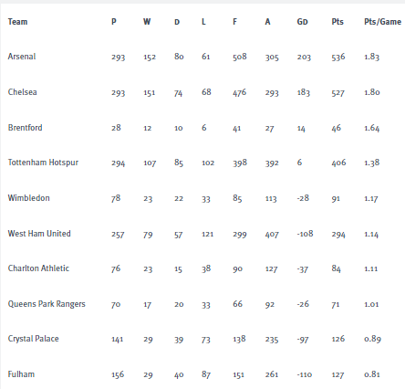Select the Chelsea team name
The height and width of the screenshot is (389, 405).
[22, 92]
